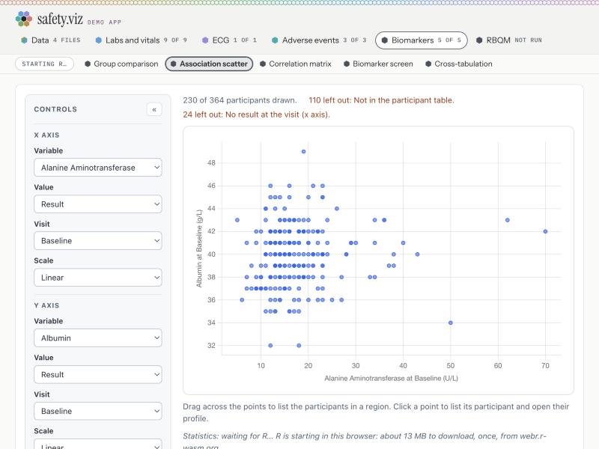Open the Biomarker screen view
The image size is (599, 449).
(x=378, y=64)
